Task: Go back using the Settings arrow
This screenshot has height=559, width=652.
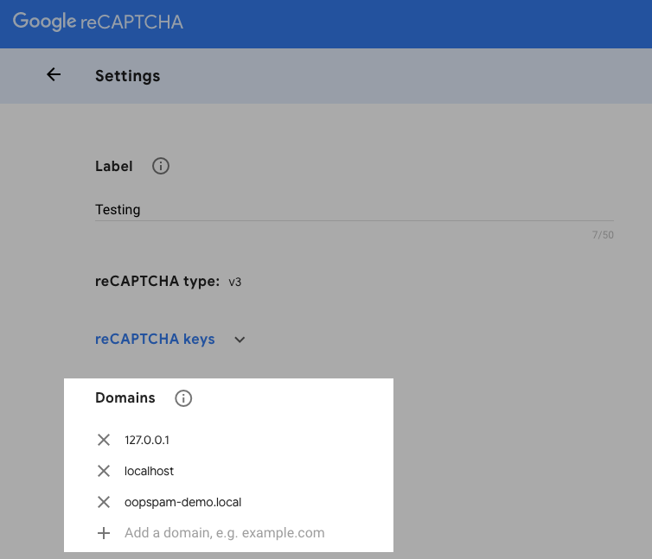Action: coord(54,75)
